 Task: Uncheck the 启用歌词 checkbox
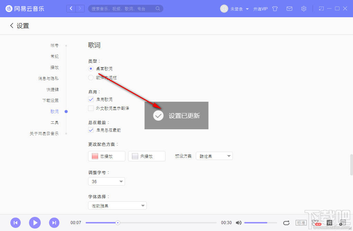(90, 99)
